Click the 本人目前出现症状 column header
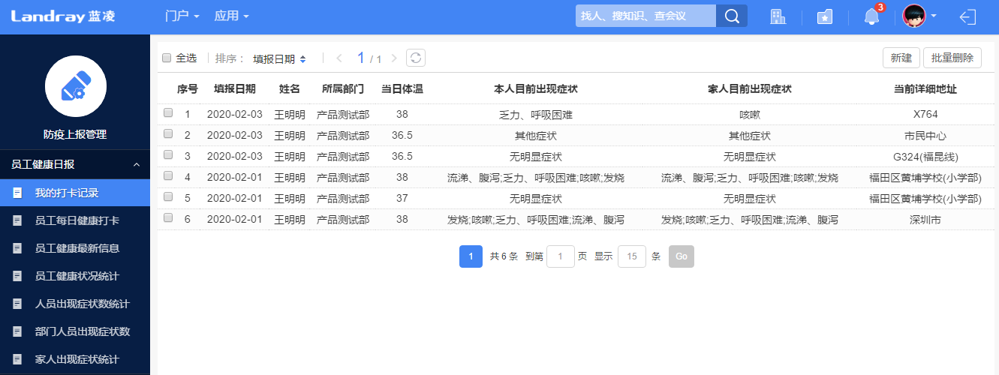 (536, 88)
